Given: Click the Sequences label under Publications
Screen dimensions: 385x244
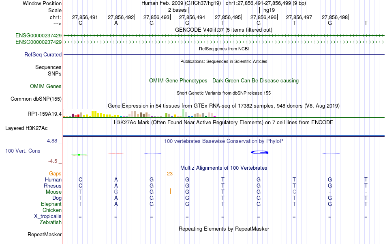Looking at the screenshot, I should [x=48, y=67].
